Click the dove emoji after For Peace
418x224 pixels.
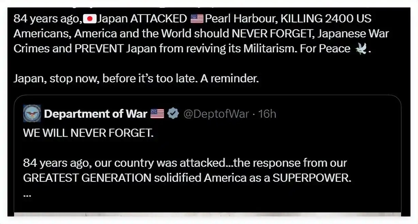(x=361, y=49)
